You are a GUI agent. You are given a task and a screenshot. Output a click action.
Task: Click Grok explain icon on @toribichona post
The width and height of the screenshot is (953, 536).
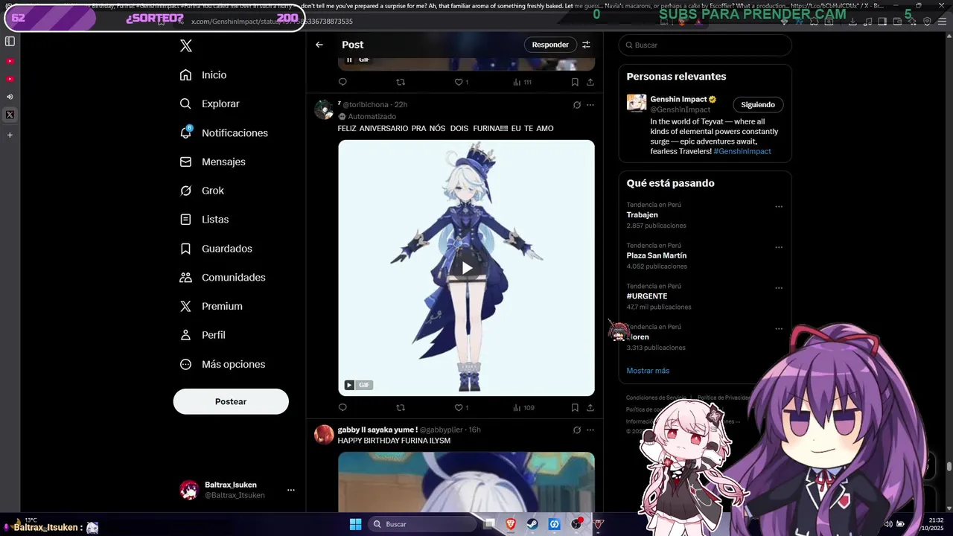pyautogui.click(x=576, y=105)
